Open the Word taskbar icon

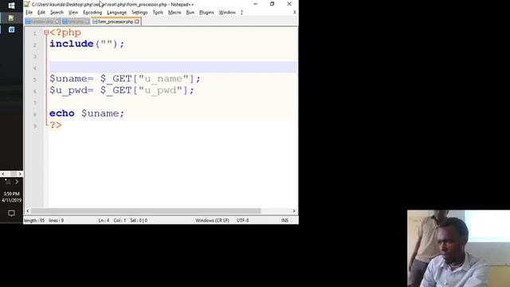click(x=11, y=29)
